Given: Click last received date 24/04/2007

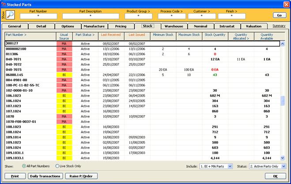Looking at the screenshot, I should tap(111, 75).
